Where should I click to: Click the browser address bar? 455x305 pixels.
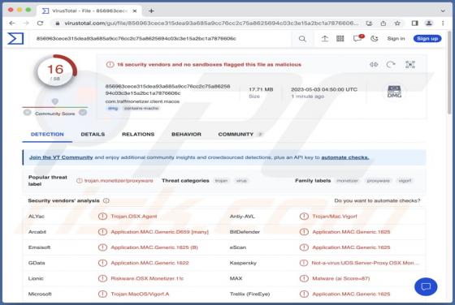206,24
